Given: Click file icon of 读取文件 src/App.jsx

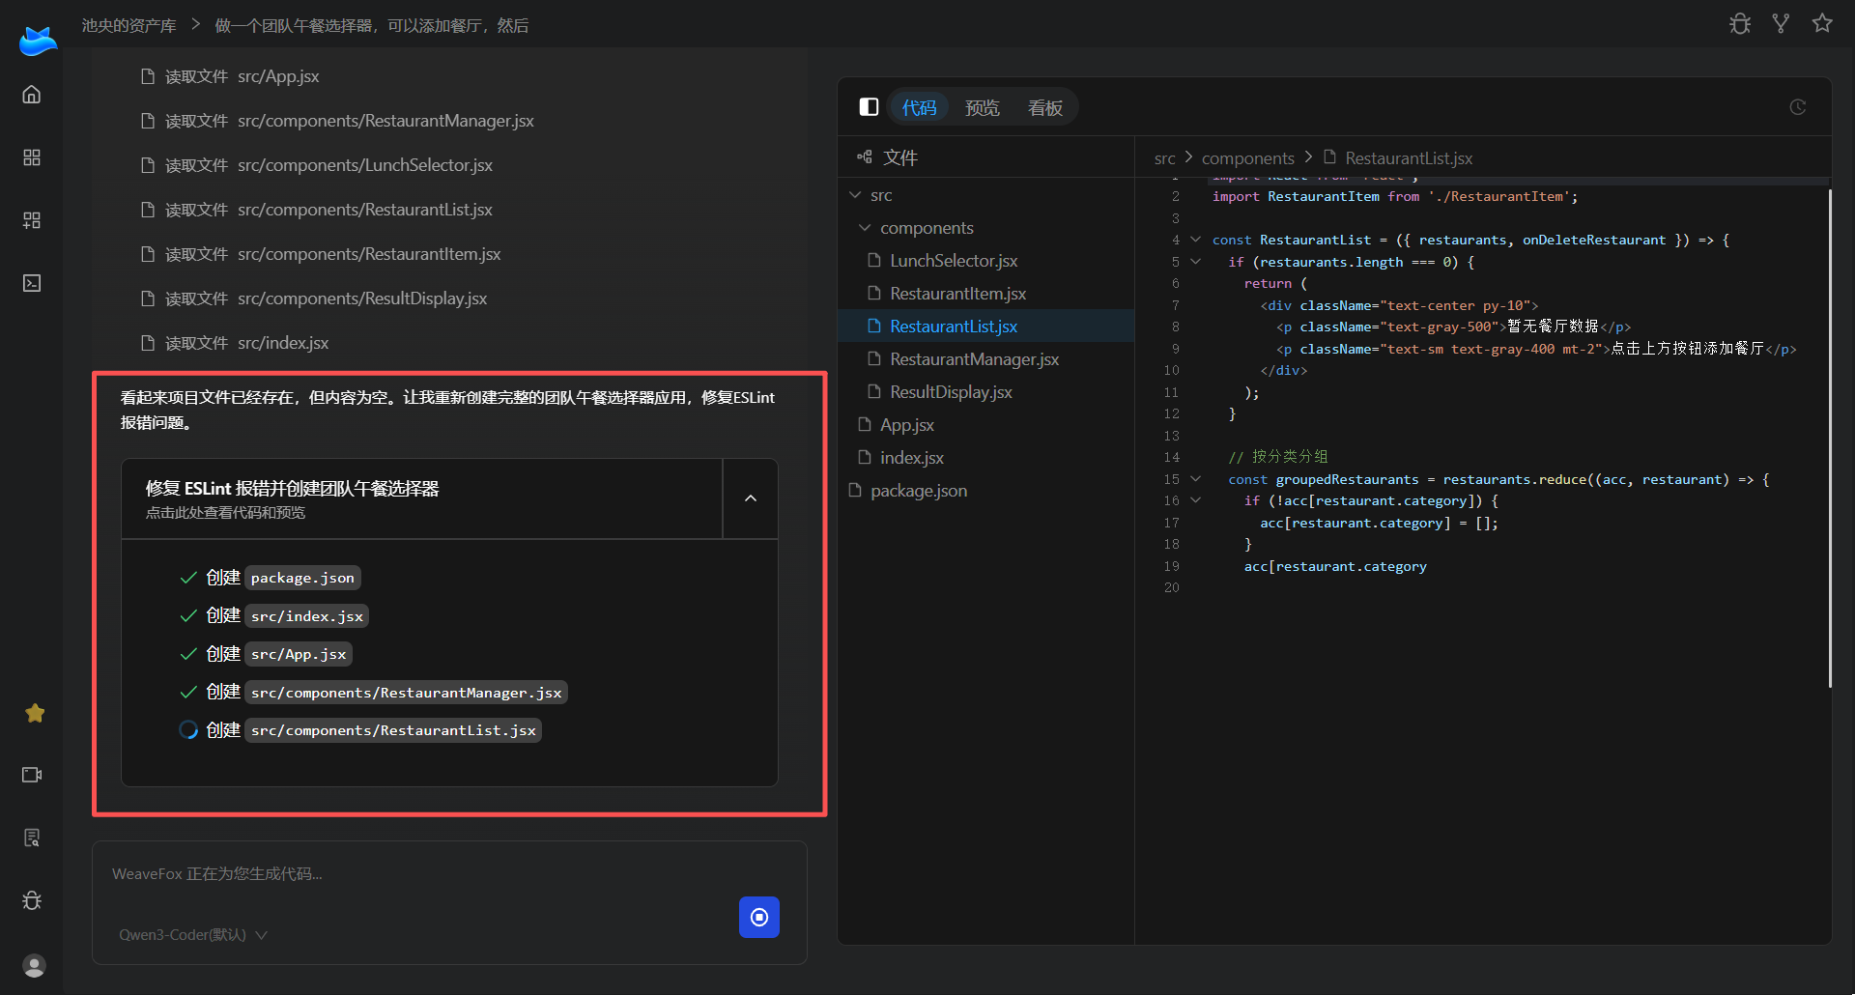Looking at the screenshot, I should [x=148, y=76].
